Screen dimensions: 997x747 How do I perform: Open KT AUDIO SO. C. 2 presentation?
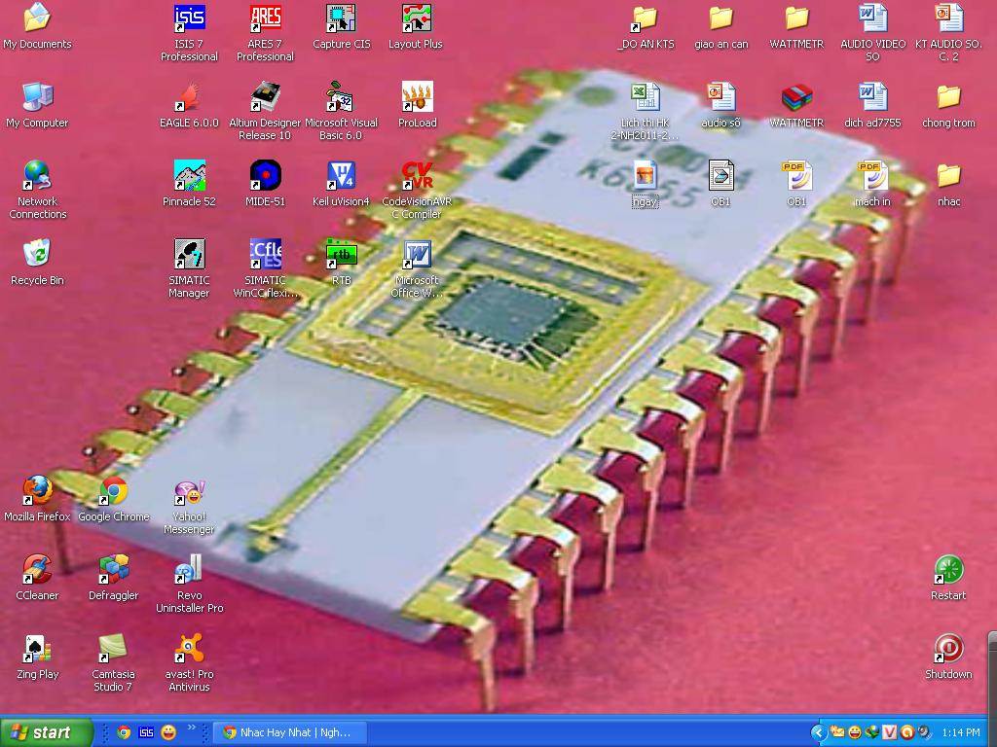948,18
